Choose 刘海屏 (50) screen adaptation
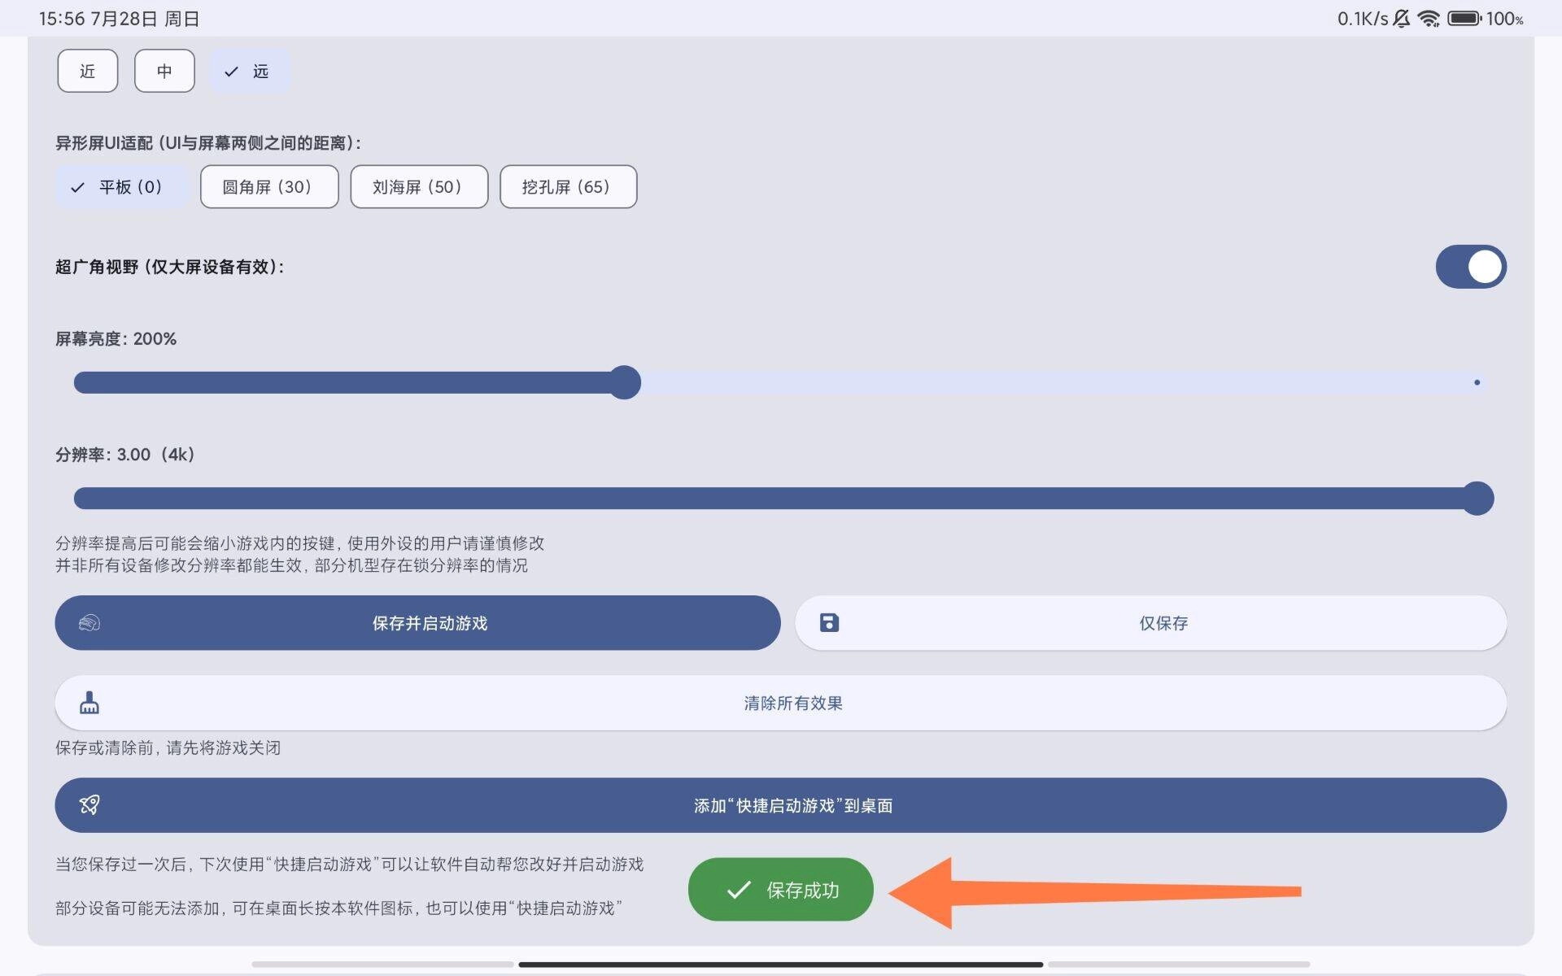The image size is (1562, 976). [418, 187]
